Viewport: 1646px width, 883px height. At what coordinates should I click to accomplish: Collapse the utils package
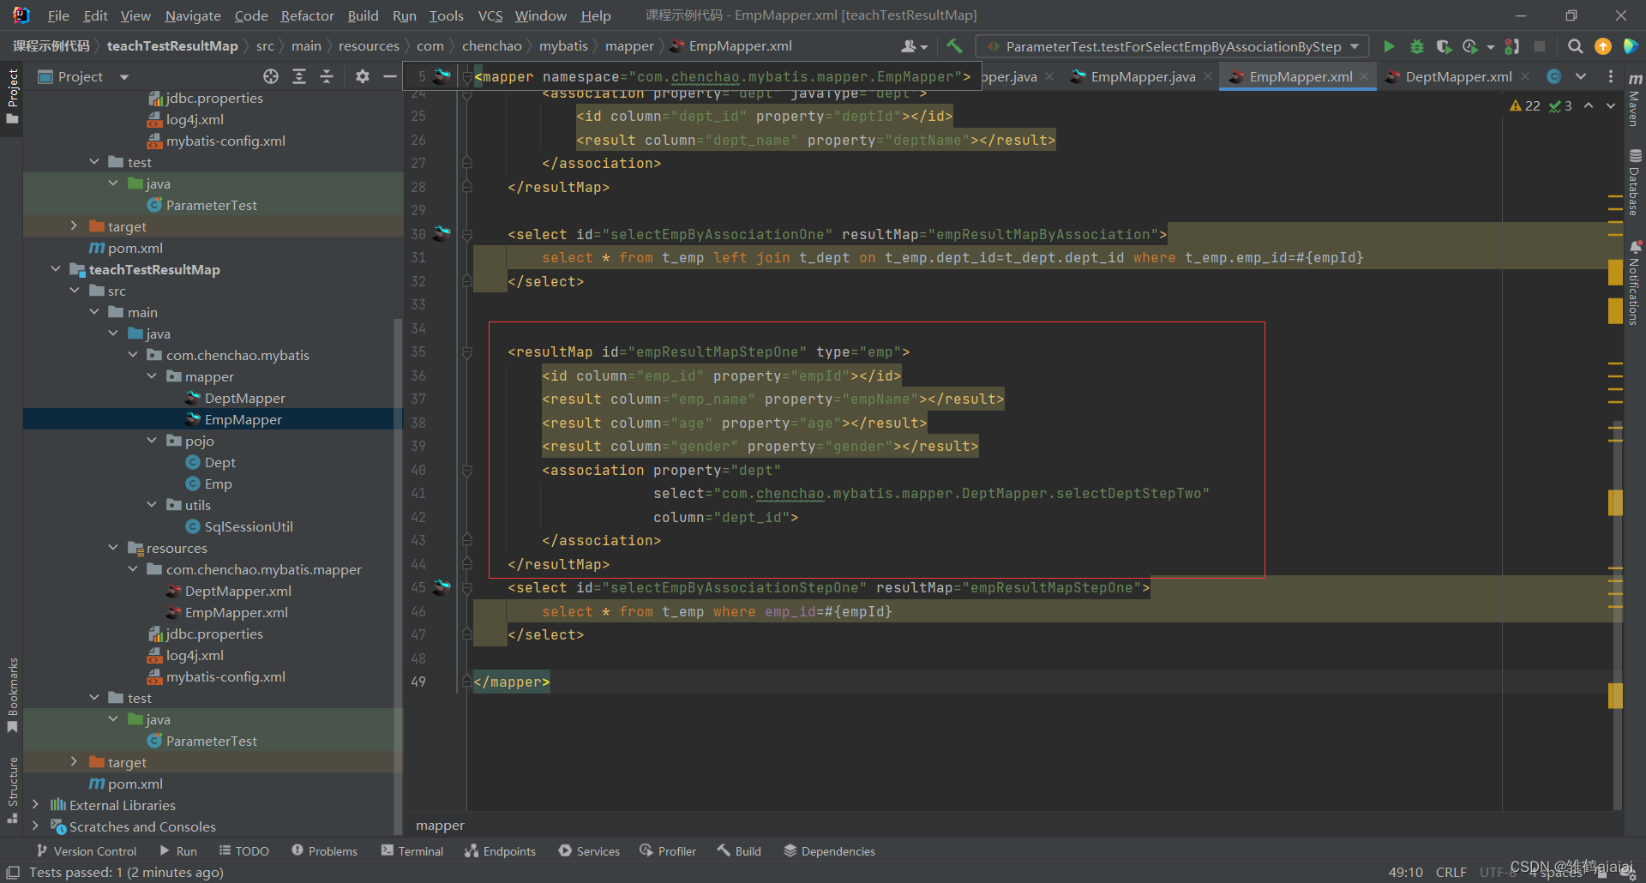pos(152,504)
